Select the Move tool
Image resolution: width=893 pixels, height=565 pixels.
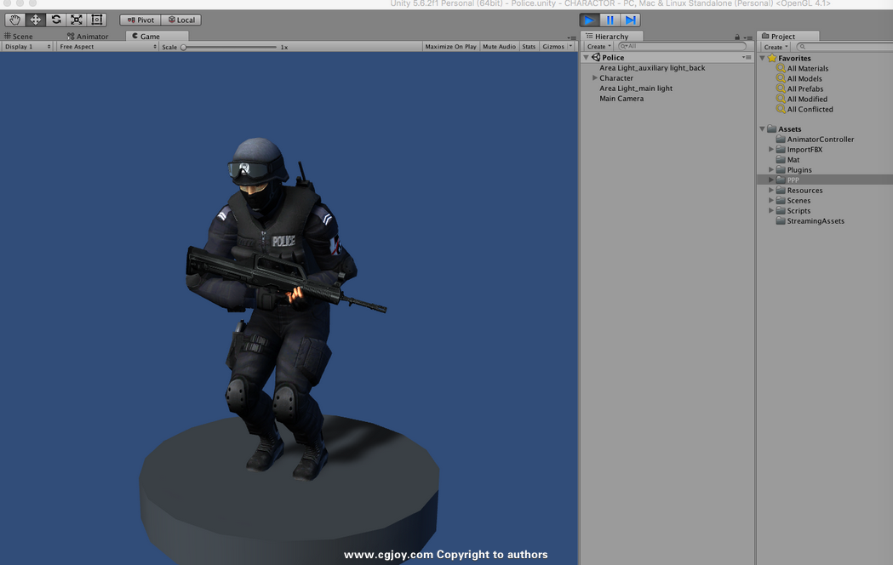click(x=35, y=20)
